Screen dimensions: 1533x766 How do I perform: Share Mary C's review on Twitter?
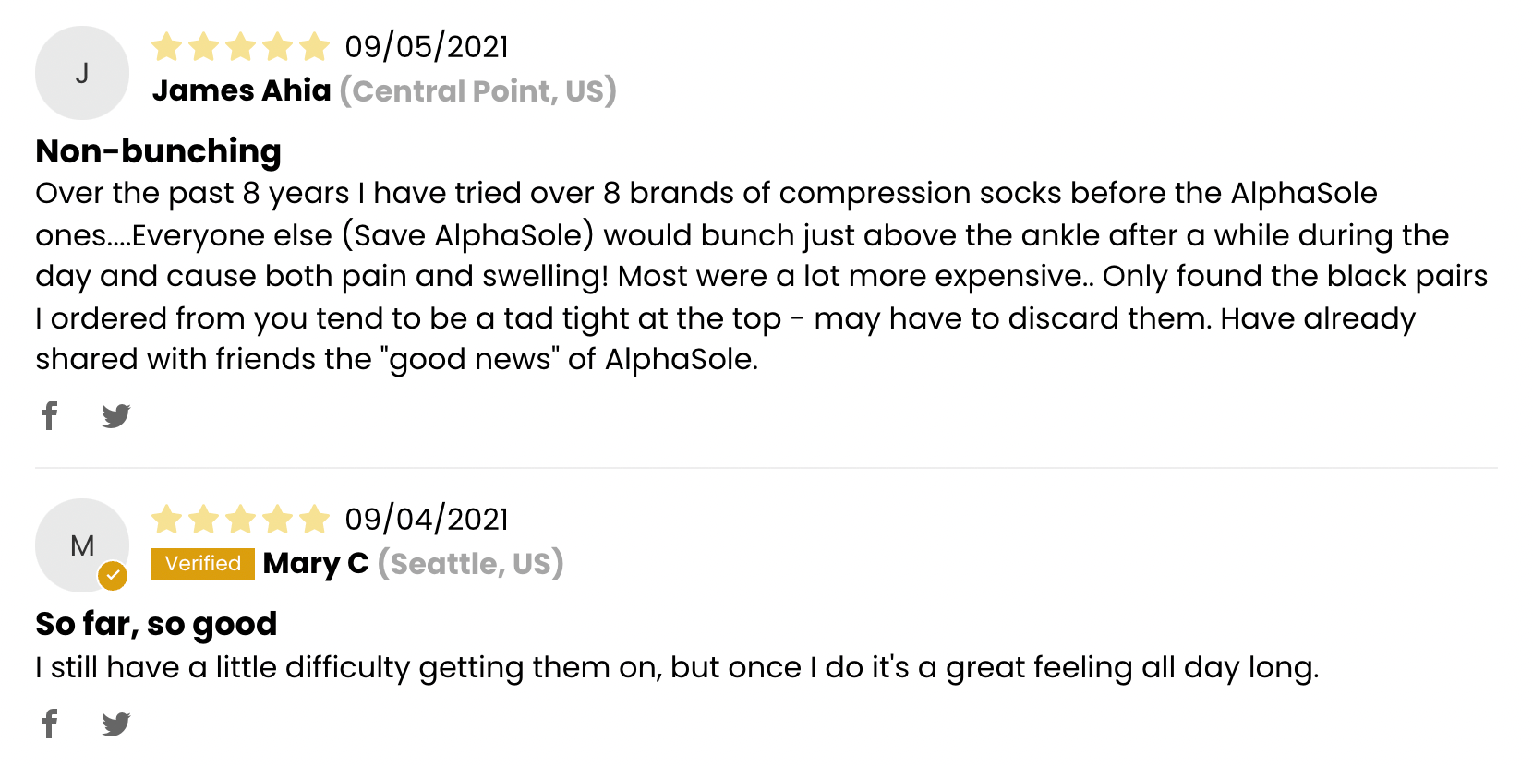(116, 724)
